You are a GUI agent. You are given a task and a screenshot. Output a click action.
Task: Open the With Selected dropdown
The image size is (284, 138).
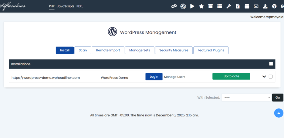pos(246,98)
